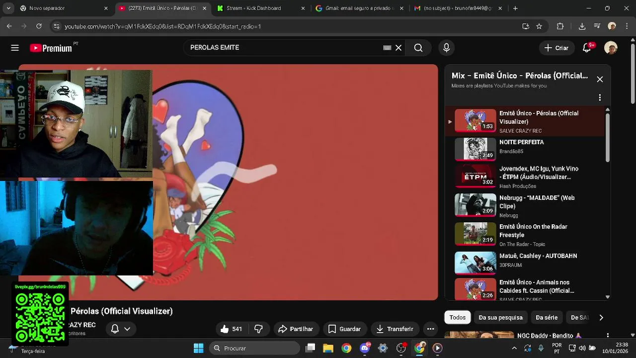Reload the YouTube page

coord(39,26)
